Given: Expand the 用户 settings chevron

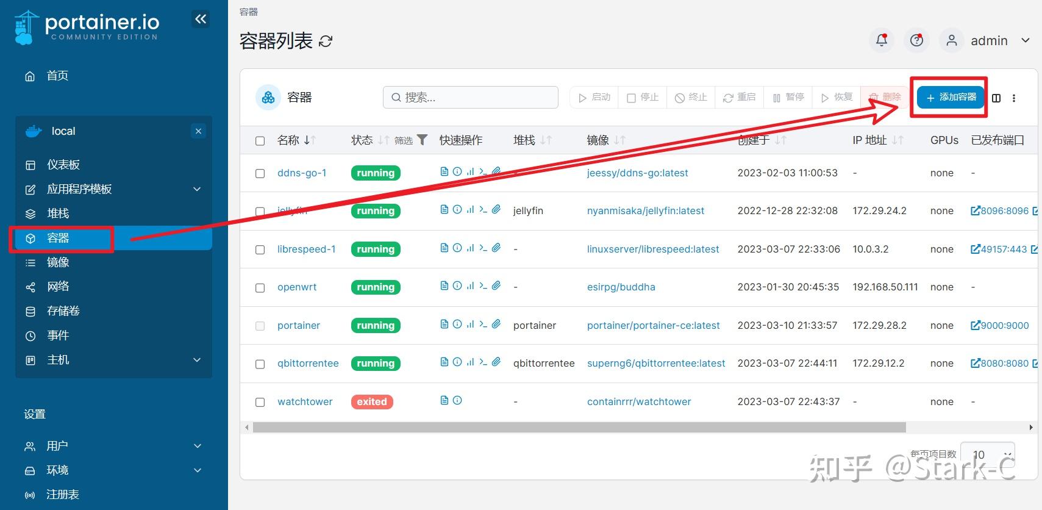Looking at the screenshot, I should [197, 446].
